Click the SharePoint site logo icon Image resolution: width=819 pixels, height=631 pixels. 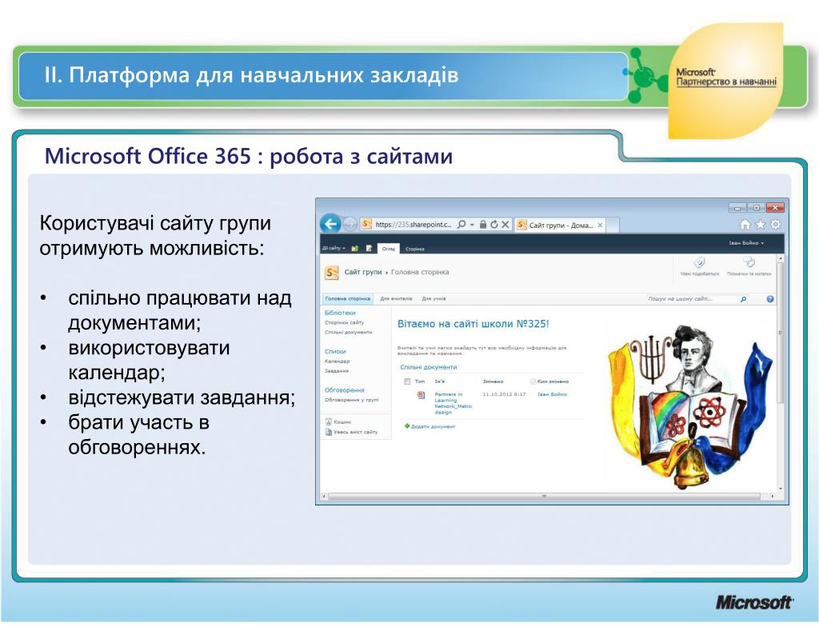click(332, 273)
